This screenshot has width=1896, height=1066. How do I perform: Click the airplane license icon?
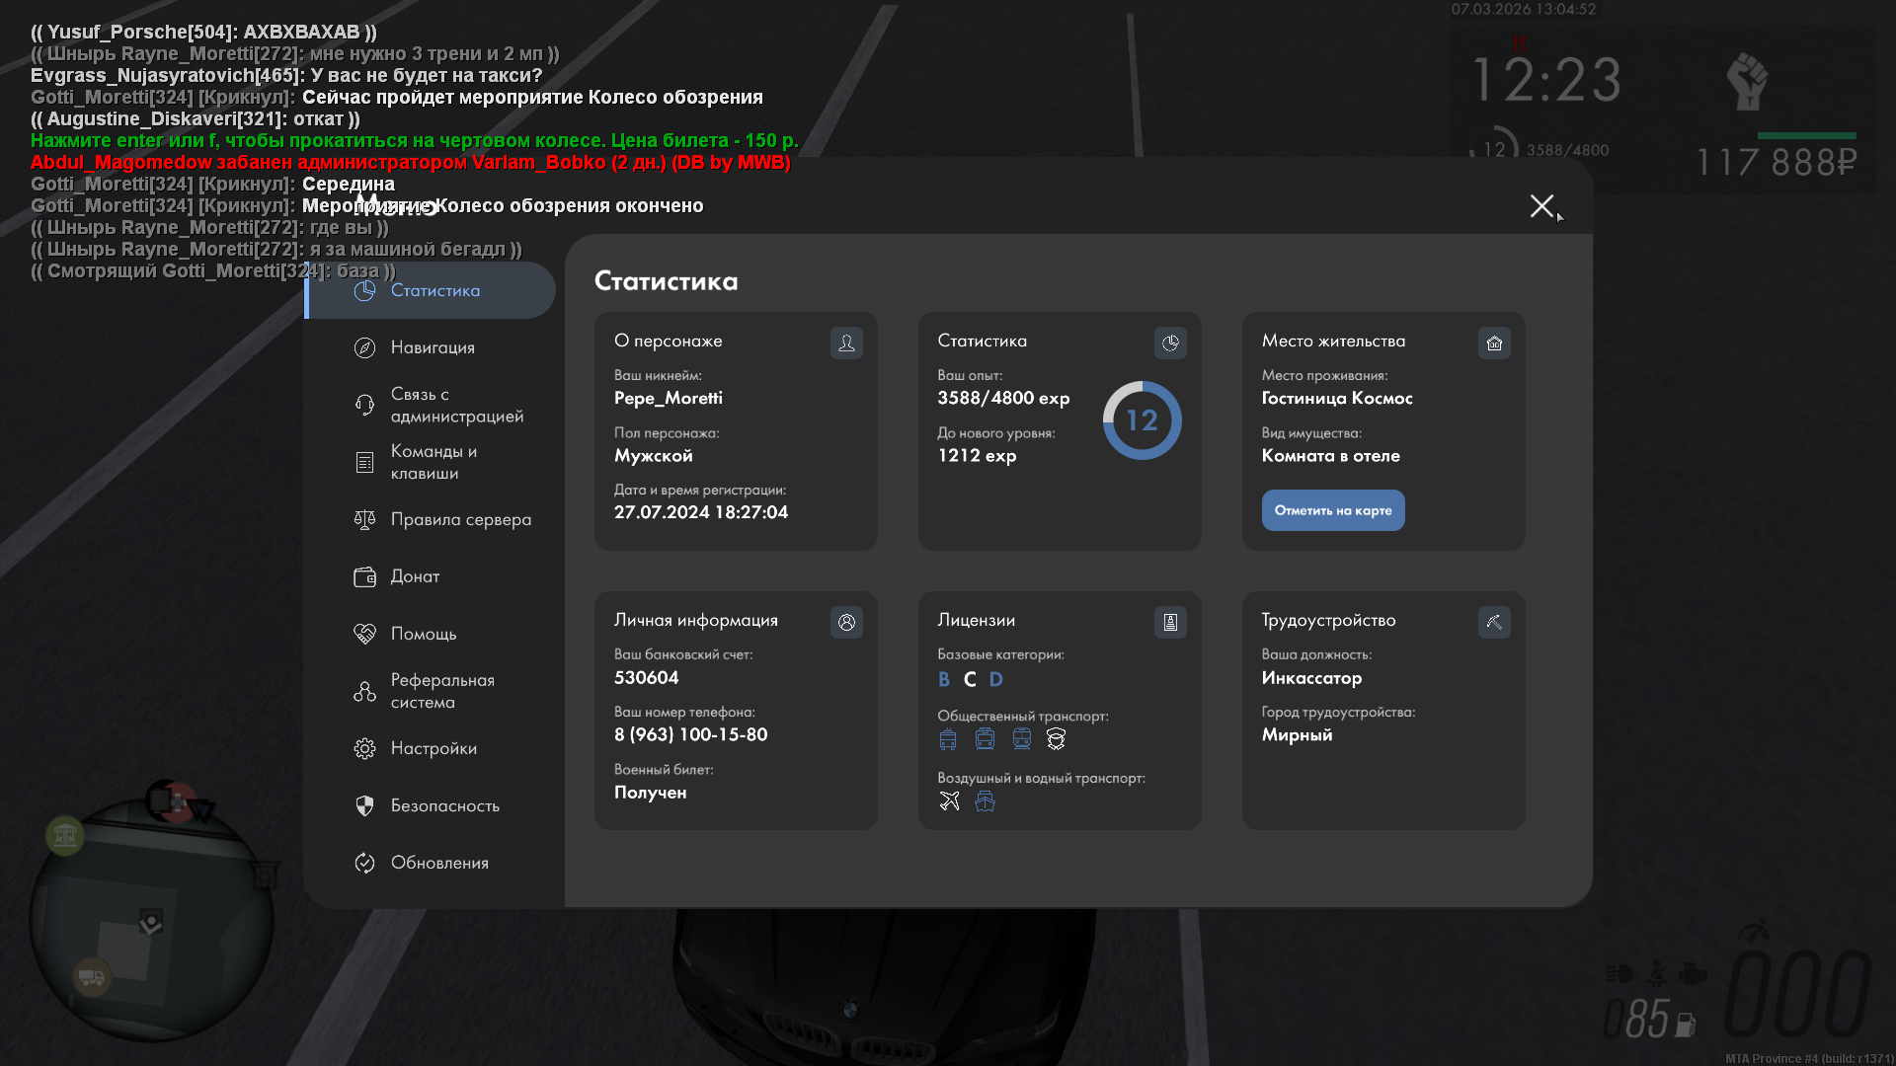[949, 800]
